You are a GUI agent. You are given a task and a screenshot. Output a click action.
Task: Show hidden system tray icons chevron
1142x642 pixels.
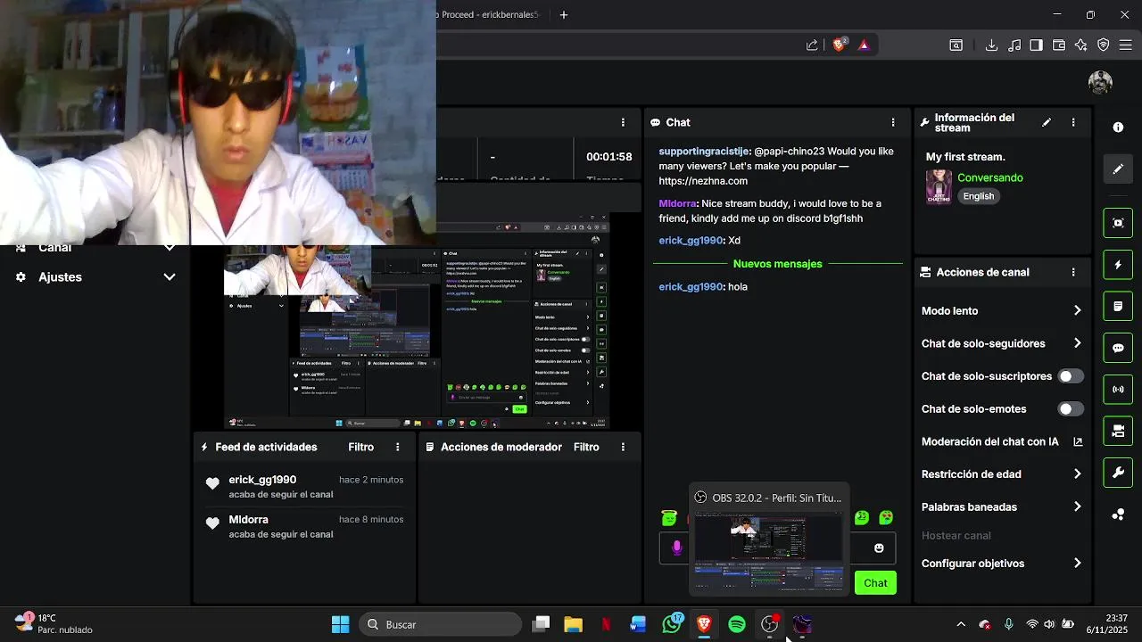click(x=960, y=624)
